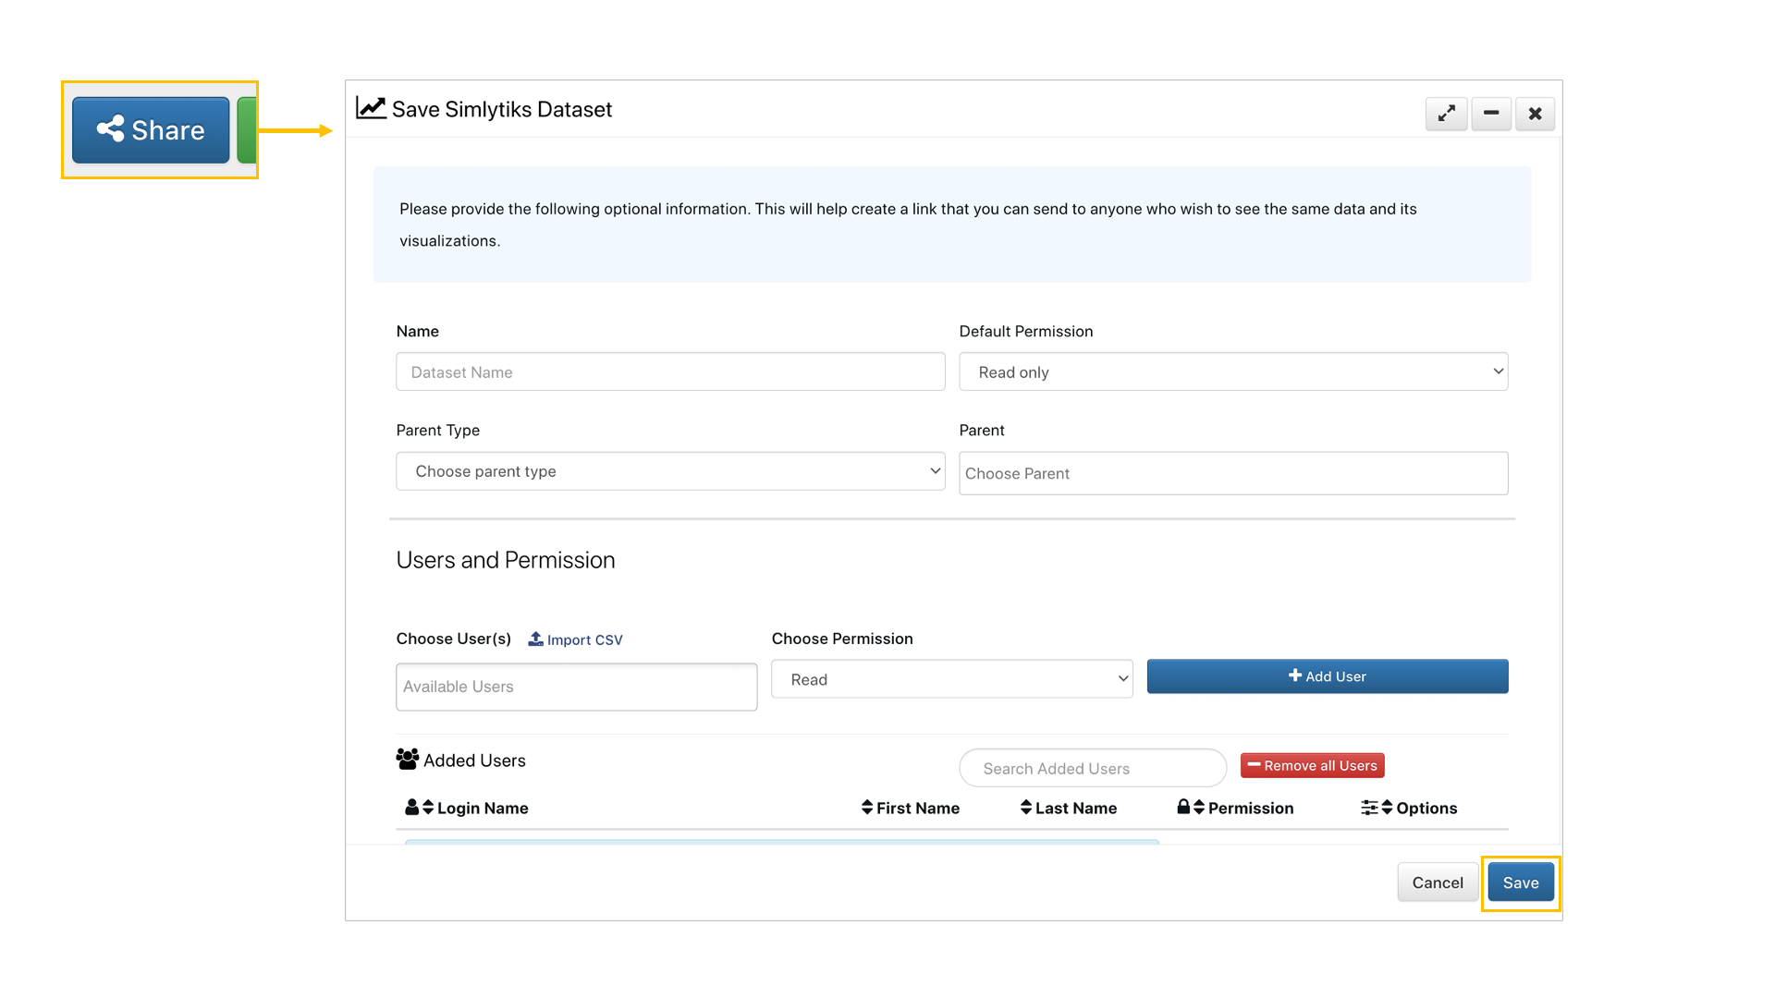Click the Available Users field
The width and height of the screenshot is (1775, 998).
pos(576,687)
